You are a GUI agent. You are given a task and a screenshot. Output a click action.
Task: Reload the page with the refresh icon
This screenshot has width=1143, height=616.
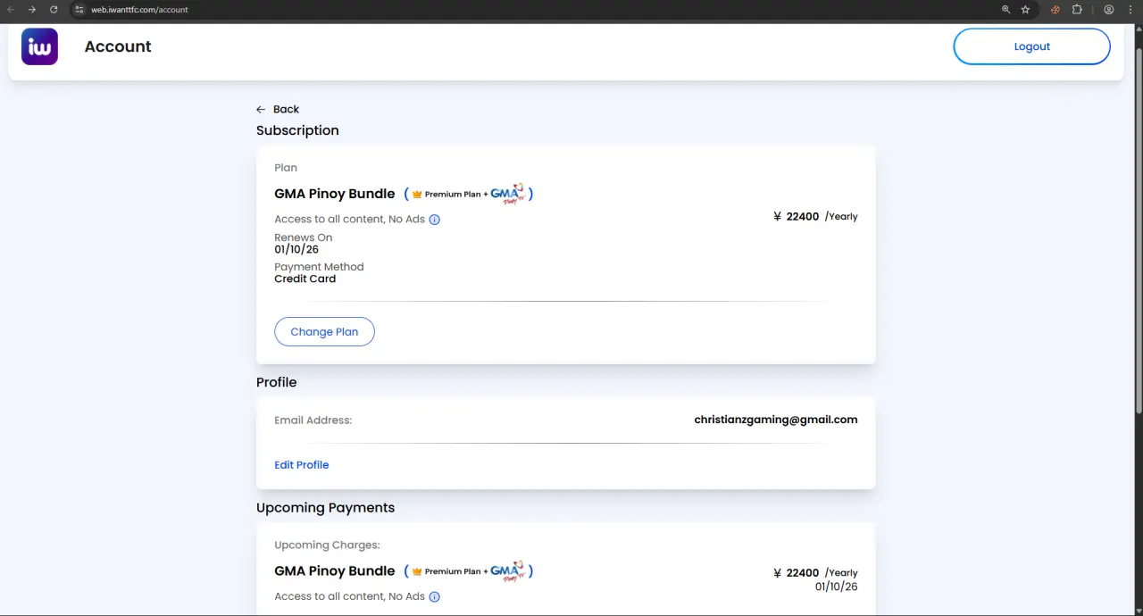pos(54,9)
